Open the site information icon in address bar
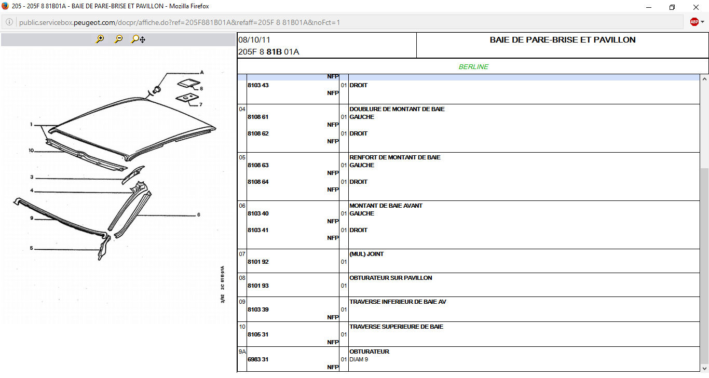709x378 pixels. pos(9,22)
